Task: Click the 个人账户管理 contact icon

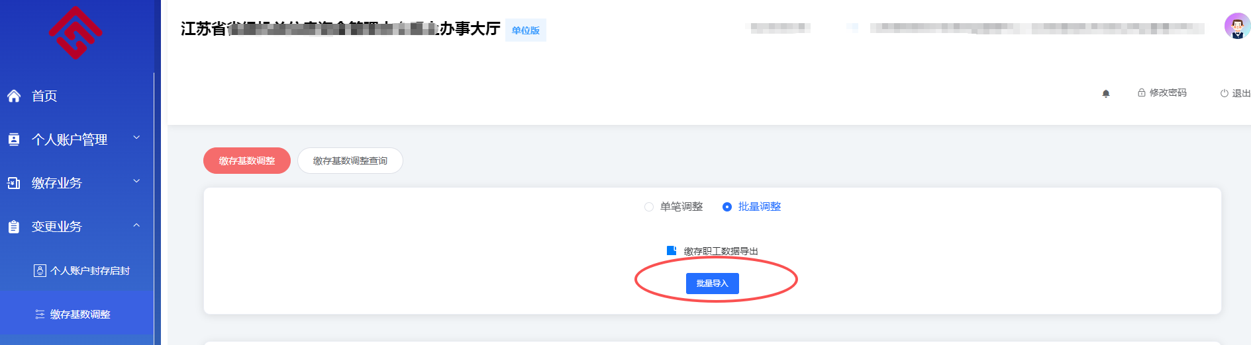Action: (x=14, y=139)
